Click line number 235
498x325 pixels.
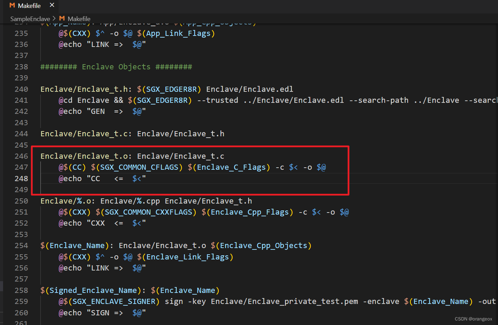[x=21, y=33]
